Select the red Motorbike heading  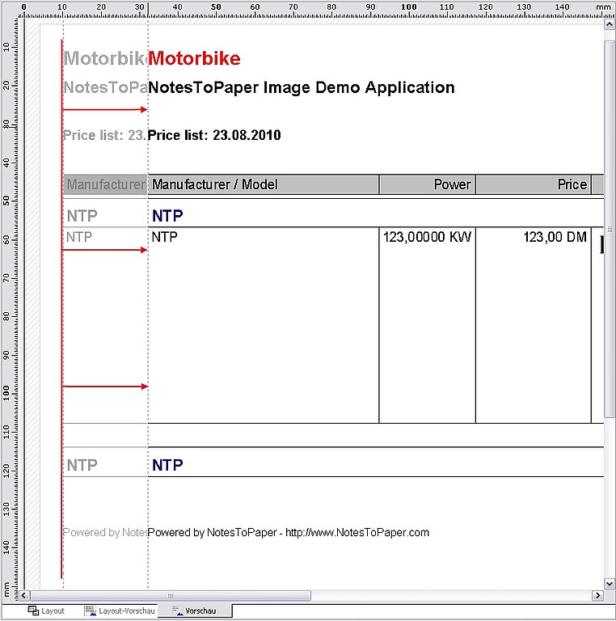pos(194,58)
